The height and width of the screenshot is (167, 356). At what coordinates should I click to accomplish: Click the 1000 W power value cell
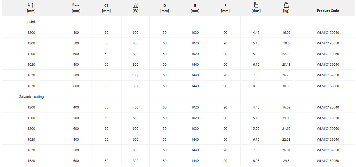click(136, 75)
